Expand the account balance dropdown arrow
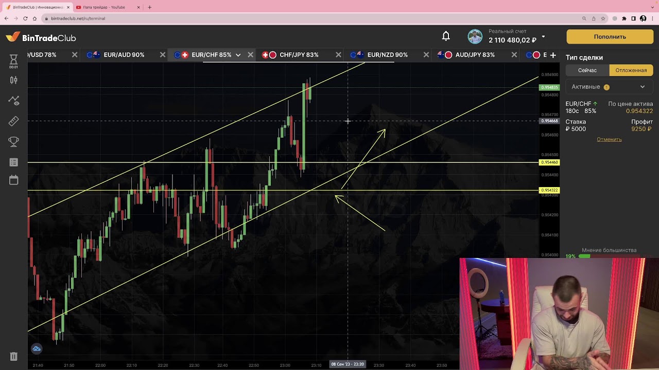The height and width of the screenshot is (370, 659). pyautogui.click(x=543, y=37)
